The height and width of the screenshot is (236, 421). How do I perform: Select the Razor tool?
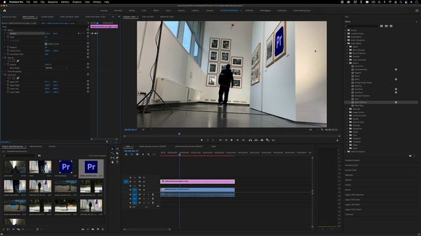[117, 153]
